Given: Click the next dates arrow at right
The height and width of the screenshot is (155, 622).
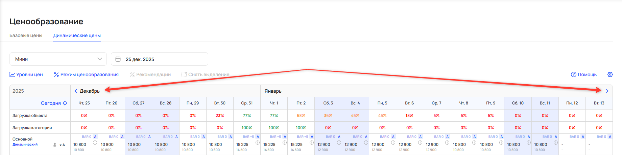Looking at the screenshot, I should point(607,91).
